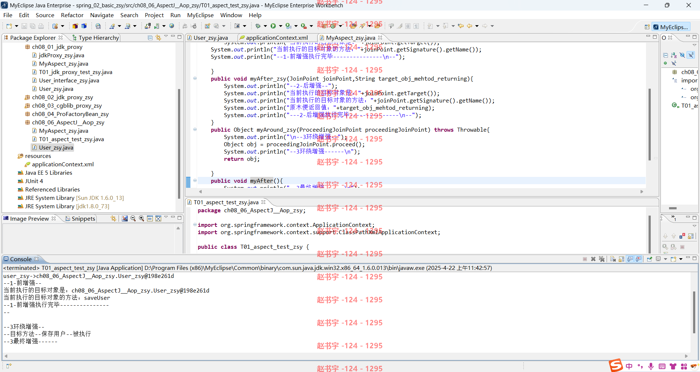Click Last Edit Location arrow icon
The image size is (700, 372).
point(461,26)
